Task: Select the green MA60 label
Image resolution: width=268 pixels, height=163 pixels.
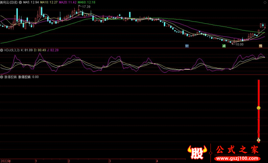Action: click(x=86, y=2)
